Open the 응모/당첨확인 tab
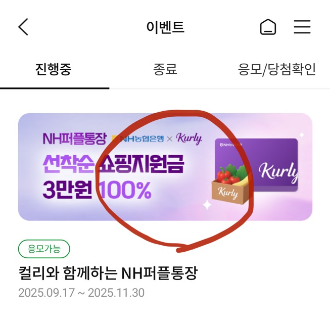The image size is (330, 323). coord(277,69)
